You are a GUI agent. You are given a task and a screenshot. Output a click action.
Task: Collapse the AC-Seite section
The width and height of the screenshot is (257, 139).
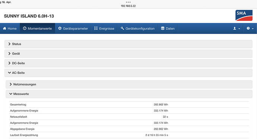(128, 73)
